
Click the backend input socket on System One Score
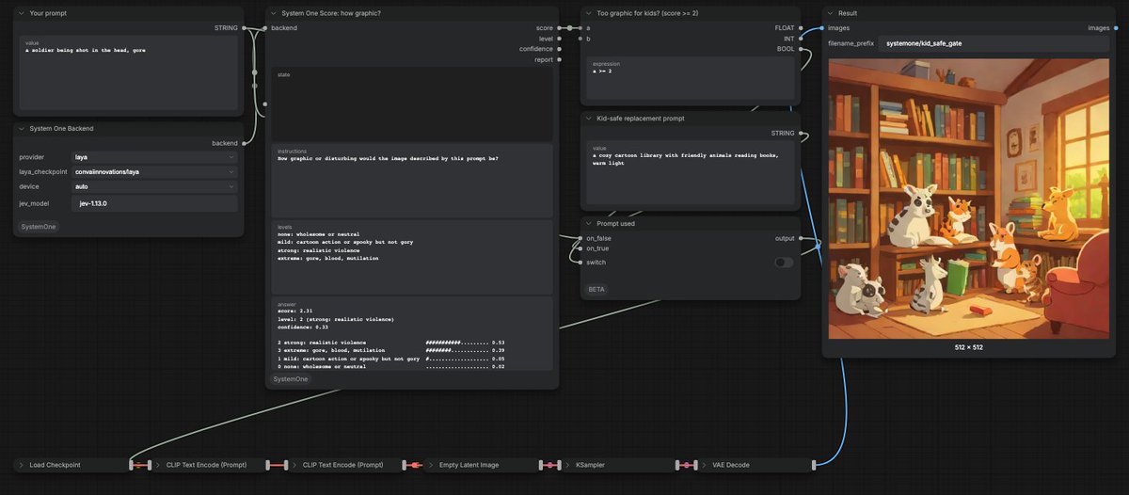pyautogui.click(x=265, y=28)
